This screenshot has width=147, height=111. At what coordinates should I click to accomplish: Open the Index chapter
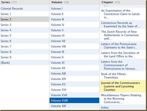coord(123,107)
